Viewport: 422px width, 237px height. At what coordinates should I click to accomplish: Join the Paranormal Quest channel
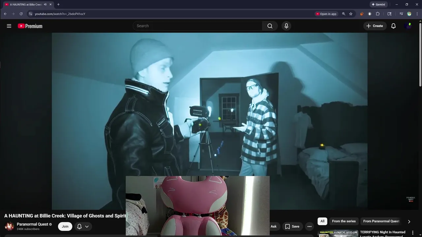(65, 226)
